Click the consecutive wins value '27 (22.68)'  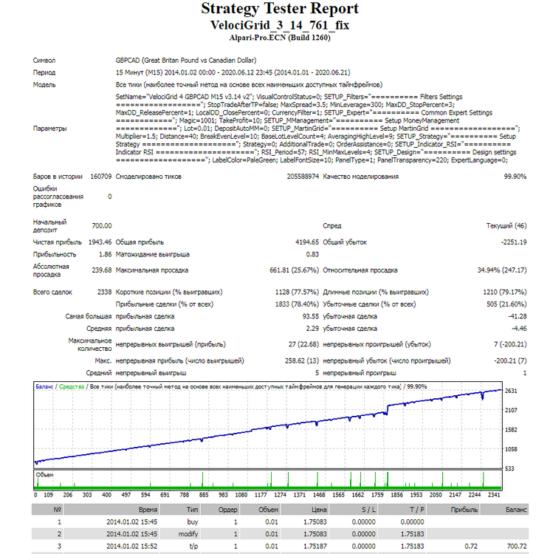click(x=303, y=344)
